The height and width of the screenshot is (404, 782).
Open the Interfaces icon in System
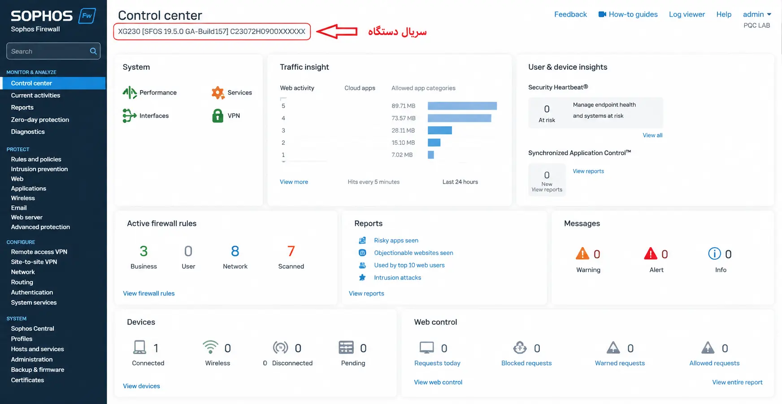(x=130, y=116)
